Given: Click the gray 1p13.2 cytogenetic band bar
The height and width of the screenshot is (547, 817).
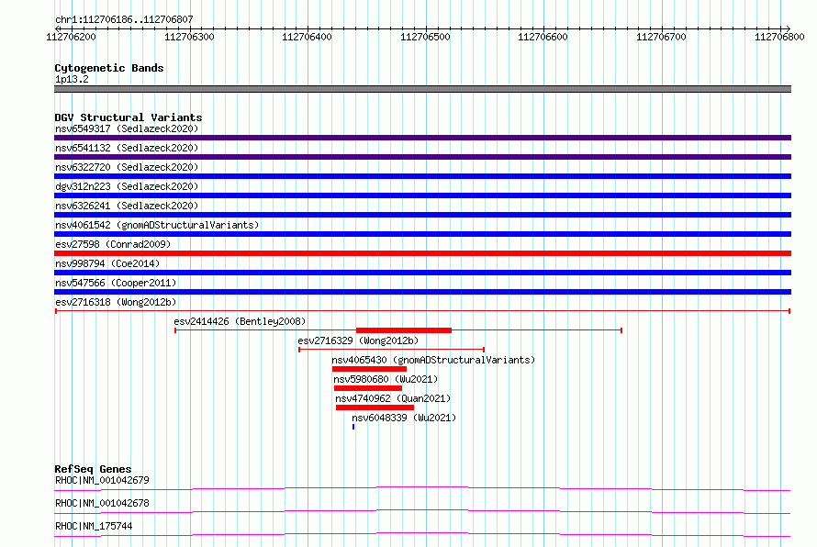Looking at the screenshot, I should click(x=422, y=89).
